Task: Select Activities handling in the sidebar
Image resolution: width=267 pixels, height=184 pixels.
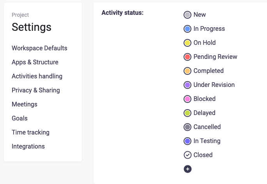Action: pyautogui.click(x=37, y=76)
